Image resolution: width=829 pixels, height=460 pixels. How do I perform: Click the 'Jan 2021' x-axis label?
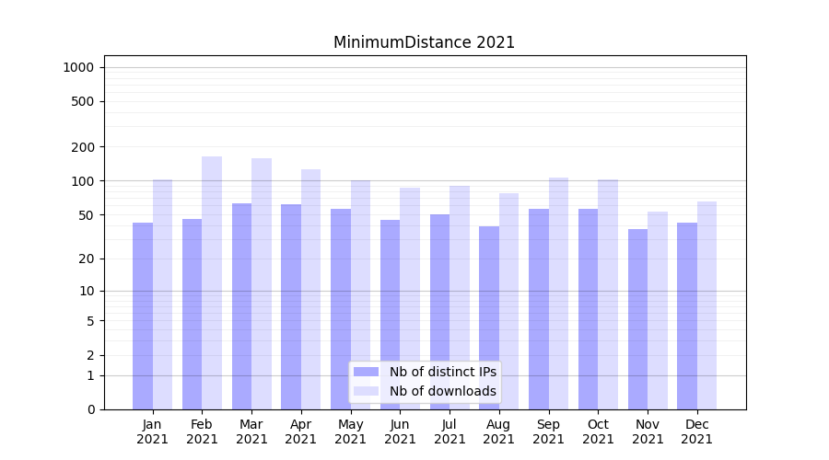153,431
